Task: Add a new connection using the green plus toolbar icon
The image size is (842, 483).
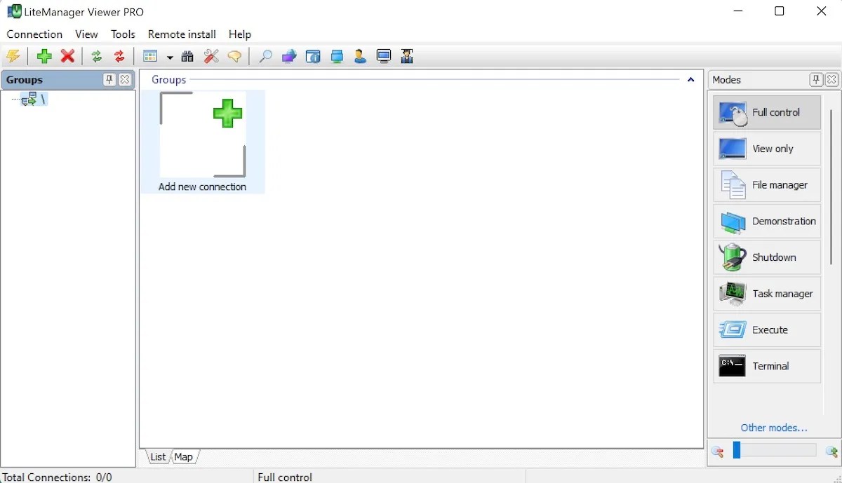Action: pyautogui.click(x=44, y=56)
